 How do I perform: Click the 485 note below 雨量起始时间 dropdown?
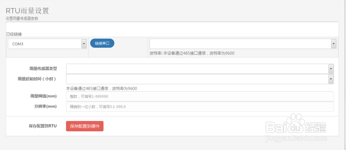pos(101,89)
